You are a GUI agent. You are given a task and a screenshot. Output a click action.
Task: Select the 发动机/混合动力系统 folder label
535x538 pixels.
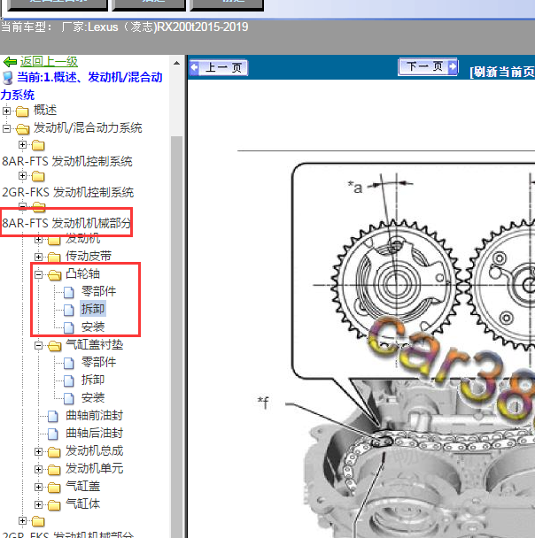pyautogui.click(x=88, y=128)
